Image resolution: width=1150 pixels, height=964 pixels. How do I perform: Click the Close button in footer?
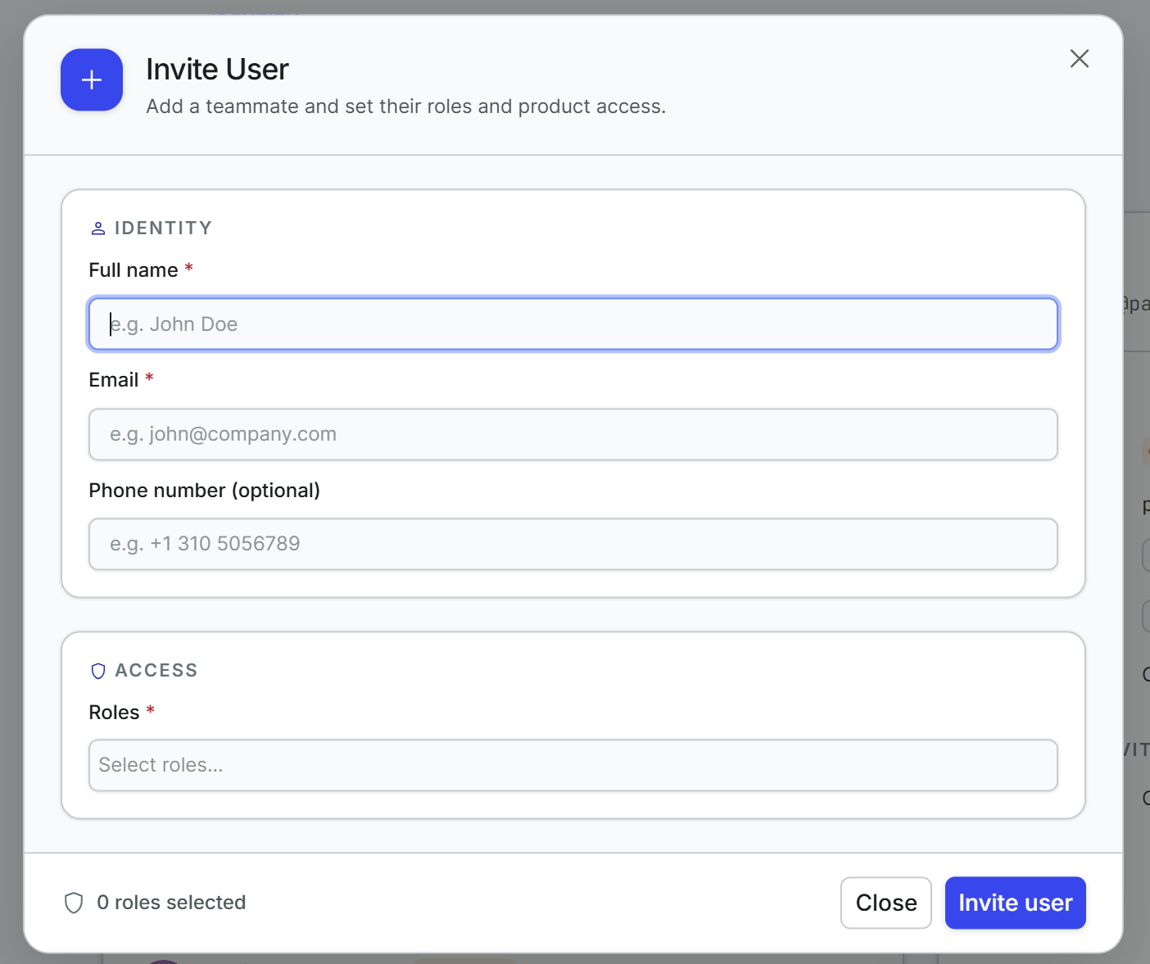[885, 903]
